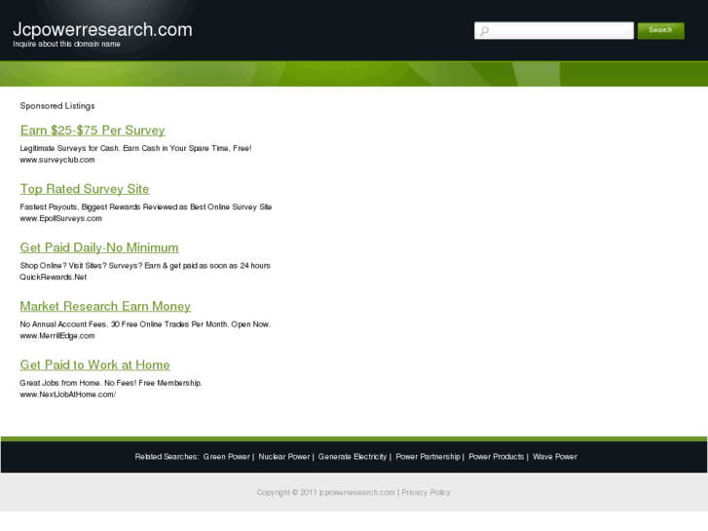Screen dimensions: 708x531
Task: Click the Great Jobs from Home description
Action: 111,383
